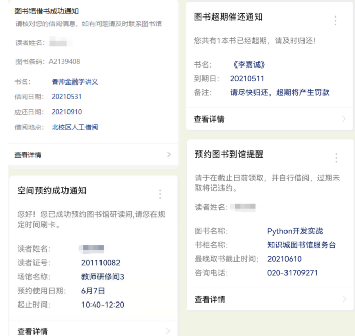355x336 pixels.
Task: Expand the arrow chevron in 借书成功通知 card
Action: coord(169,154)
